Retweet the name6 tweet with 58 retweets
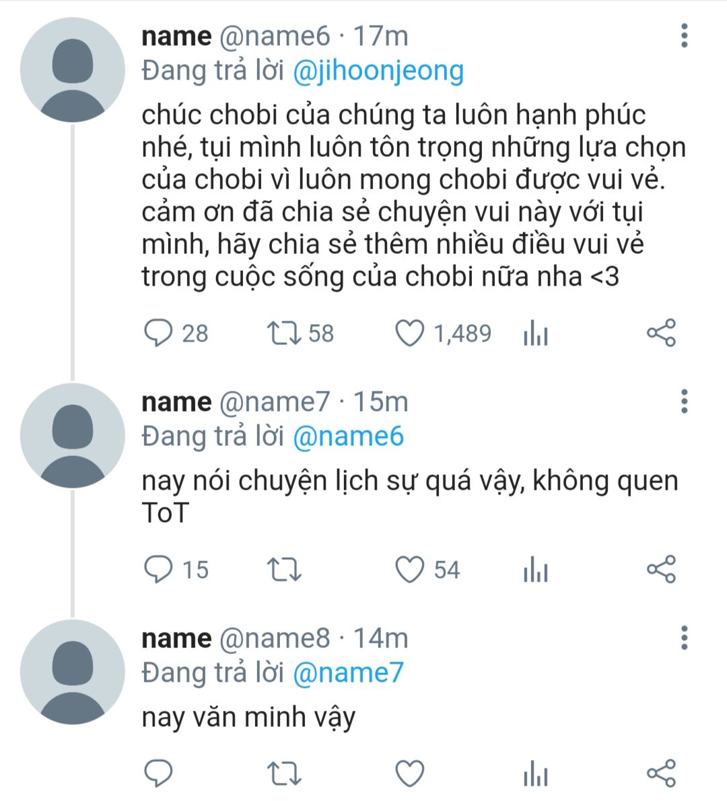This screenshot has width=727, height=801. 284,333
